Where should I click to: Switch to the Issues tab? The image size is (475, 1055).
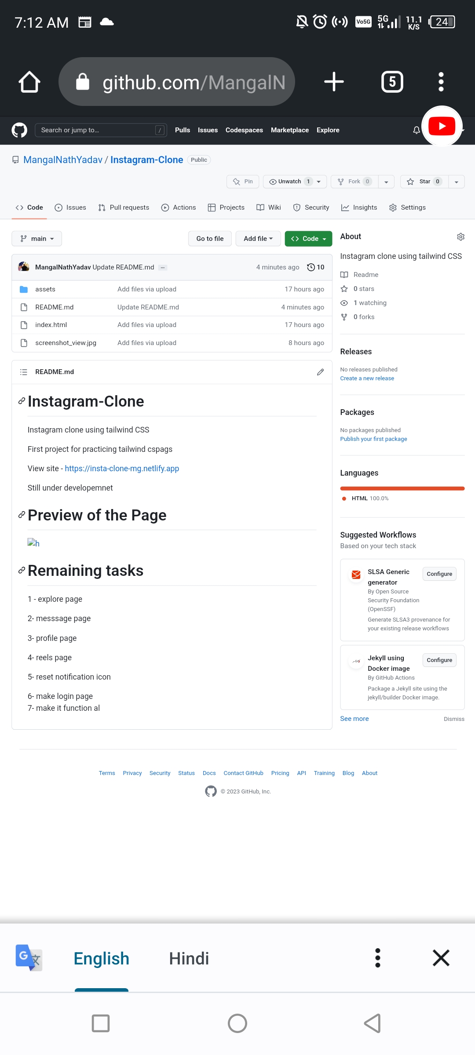70,207
